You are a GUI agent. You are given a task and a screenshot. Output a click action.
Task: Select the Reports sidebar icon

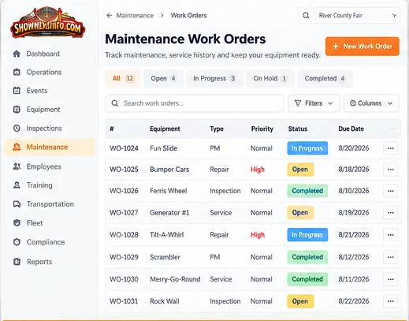tap(17, 262)
